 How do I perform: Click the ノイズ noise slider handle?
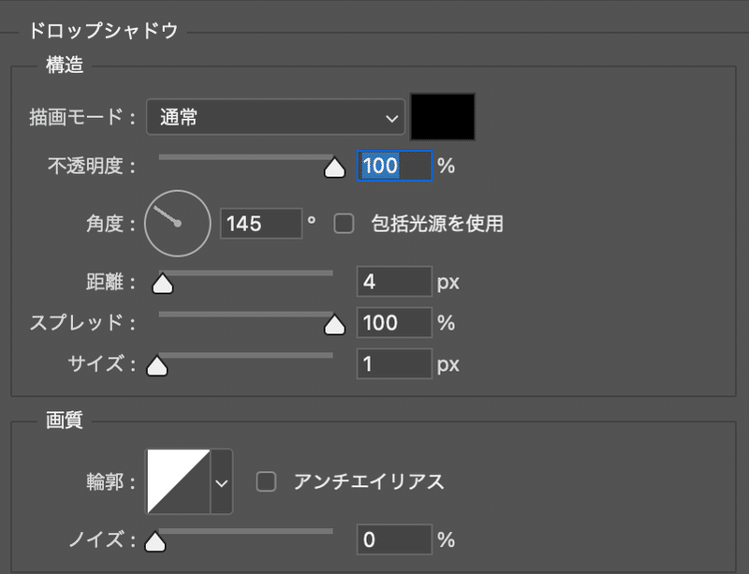pos(155,541)
